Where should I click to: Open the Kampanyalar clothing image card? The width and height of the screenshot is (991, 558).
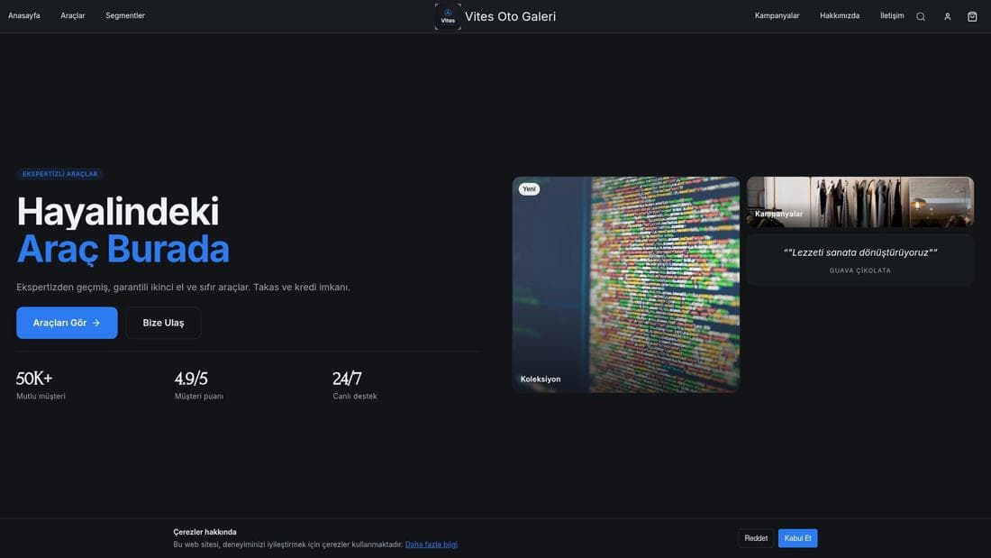pos(860,202)
